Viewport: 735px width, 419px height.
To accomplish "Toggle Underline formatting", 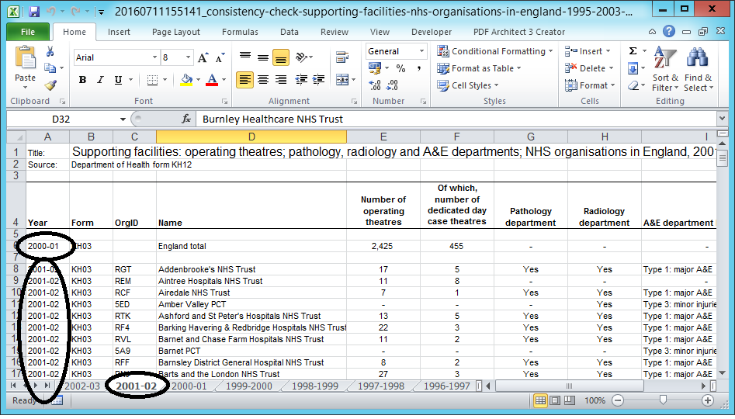I will pos(118,80).
